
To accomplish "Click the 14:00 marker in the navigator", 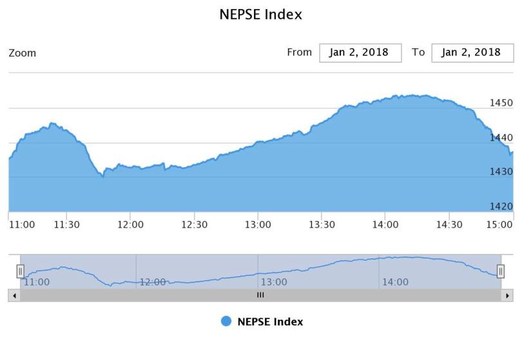I will click(395, 282).
